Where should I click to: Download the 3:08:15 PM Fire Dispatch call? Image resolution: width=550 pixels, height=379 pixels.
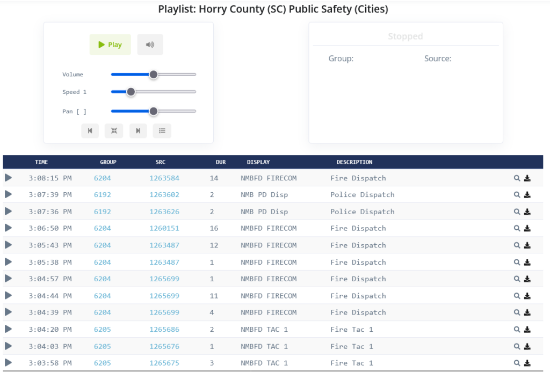527,178
